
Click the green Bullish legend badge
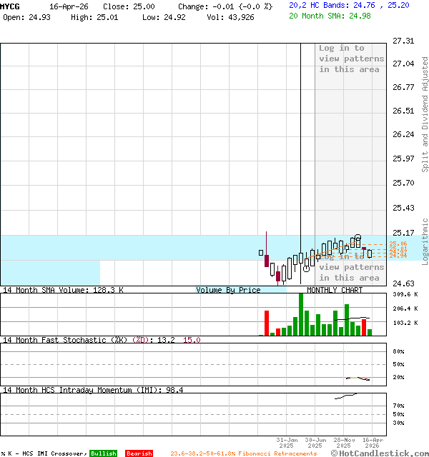(104, 453)
